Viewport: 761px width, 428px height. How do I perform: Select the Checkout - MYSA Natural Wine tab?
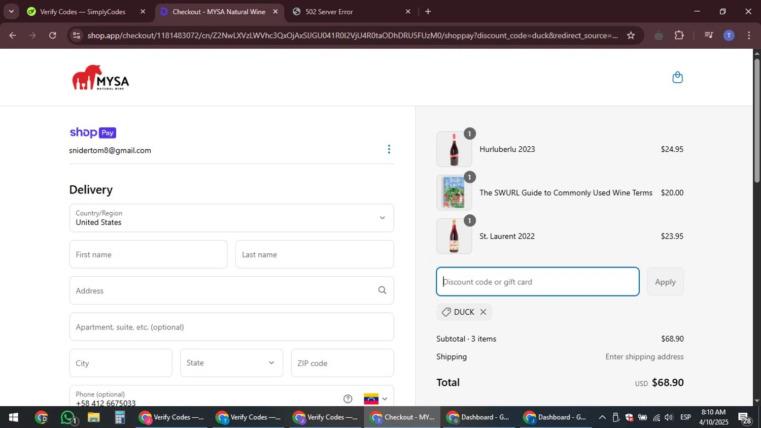point(219,12)
